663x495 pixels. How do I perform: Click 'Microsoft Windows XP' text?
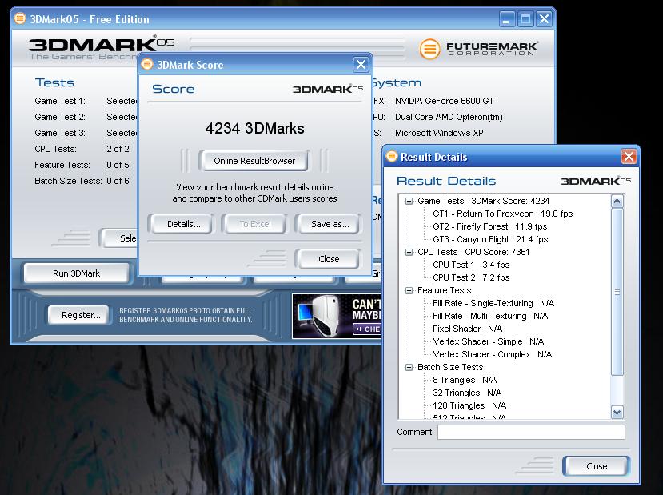tap(439, 133)
